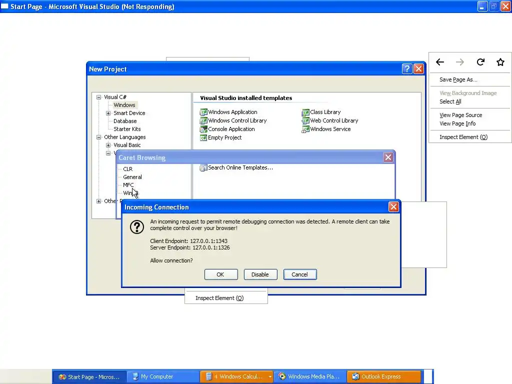
Task: Click the Server Endpoint 127.0.0.1:1326 text
Action: [x=189, y=247]
